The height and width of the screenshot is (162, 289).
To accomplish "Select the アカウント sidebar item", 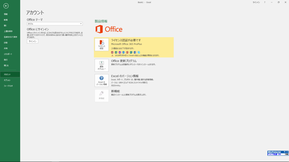I will point(10,74).
